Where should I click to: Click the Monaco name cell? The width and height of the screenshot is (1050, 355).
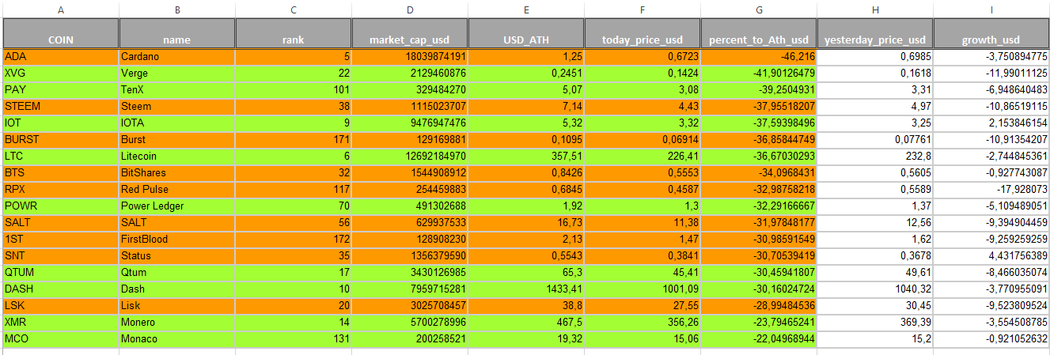pyautogui.click(x=177, y=339)
